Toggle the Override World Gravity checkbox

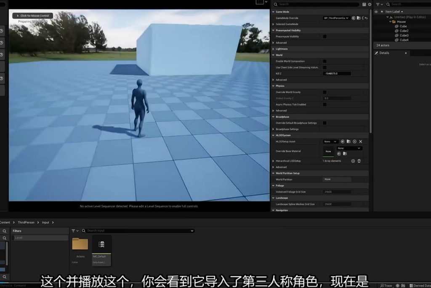coord(325,92)
